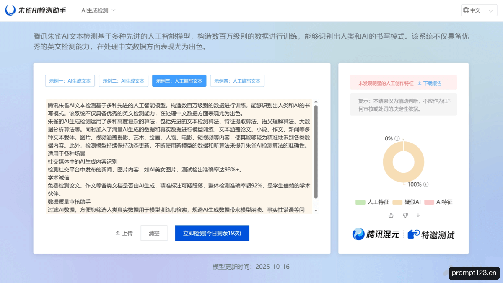Image resolution: width=503 pixels, height=283 pixels.
Task: Click the 清空 clear button
Action: pyautogui.click(x=154, y=233)
